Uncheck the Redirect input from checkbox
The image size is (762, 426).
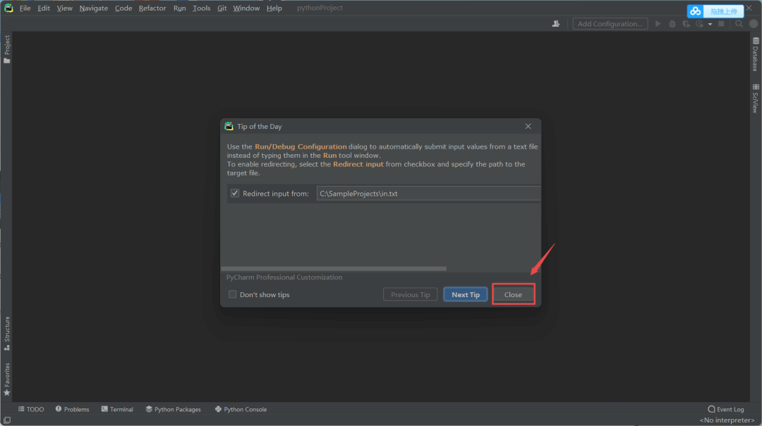pos(235,194)
